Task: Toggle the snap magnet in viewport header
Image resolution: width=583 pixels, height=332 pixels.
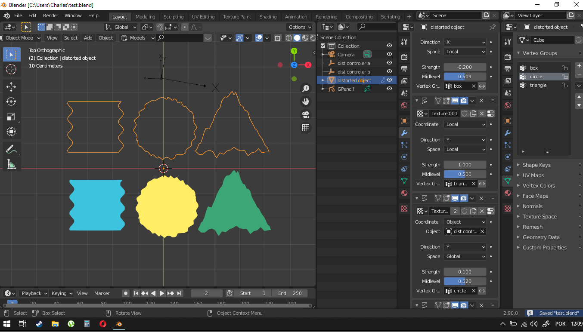Action: [x=160, y=27]
